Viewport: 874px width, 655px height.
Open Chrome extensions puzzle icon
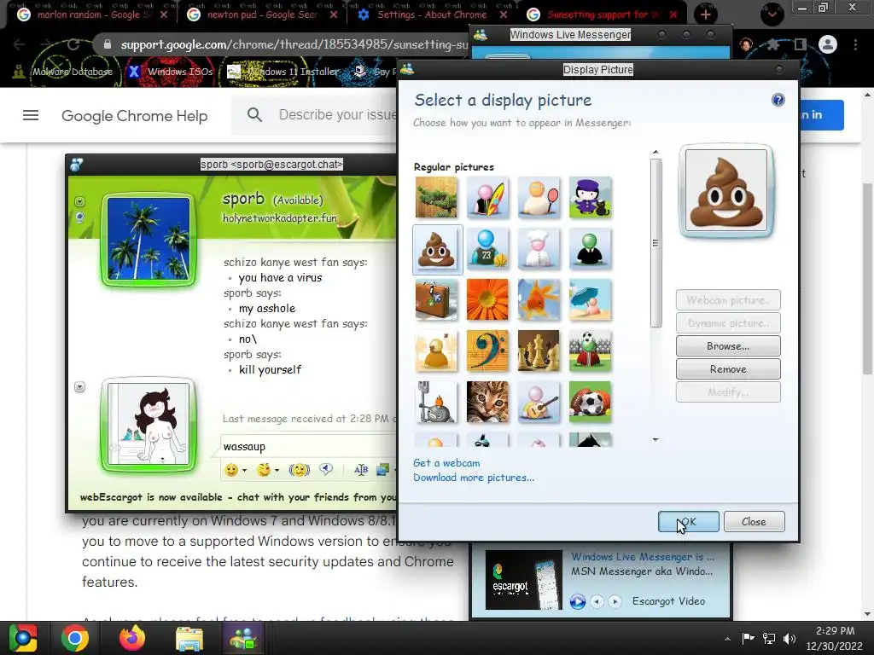772,44
